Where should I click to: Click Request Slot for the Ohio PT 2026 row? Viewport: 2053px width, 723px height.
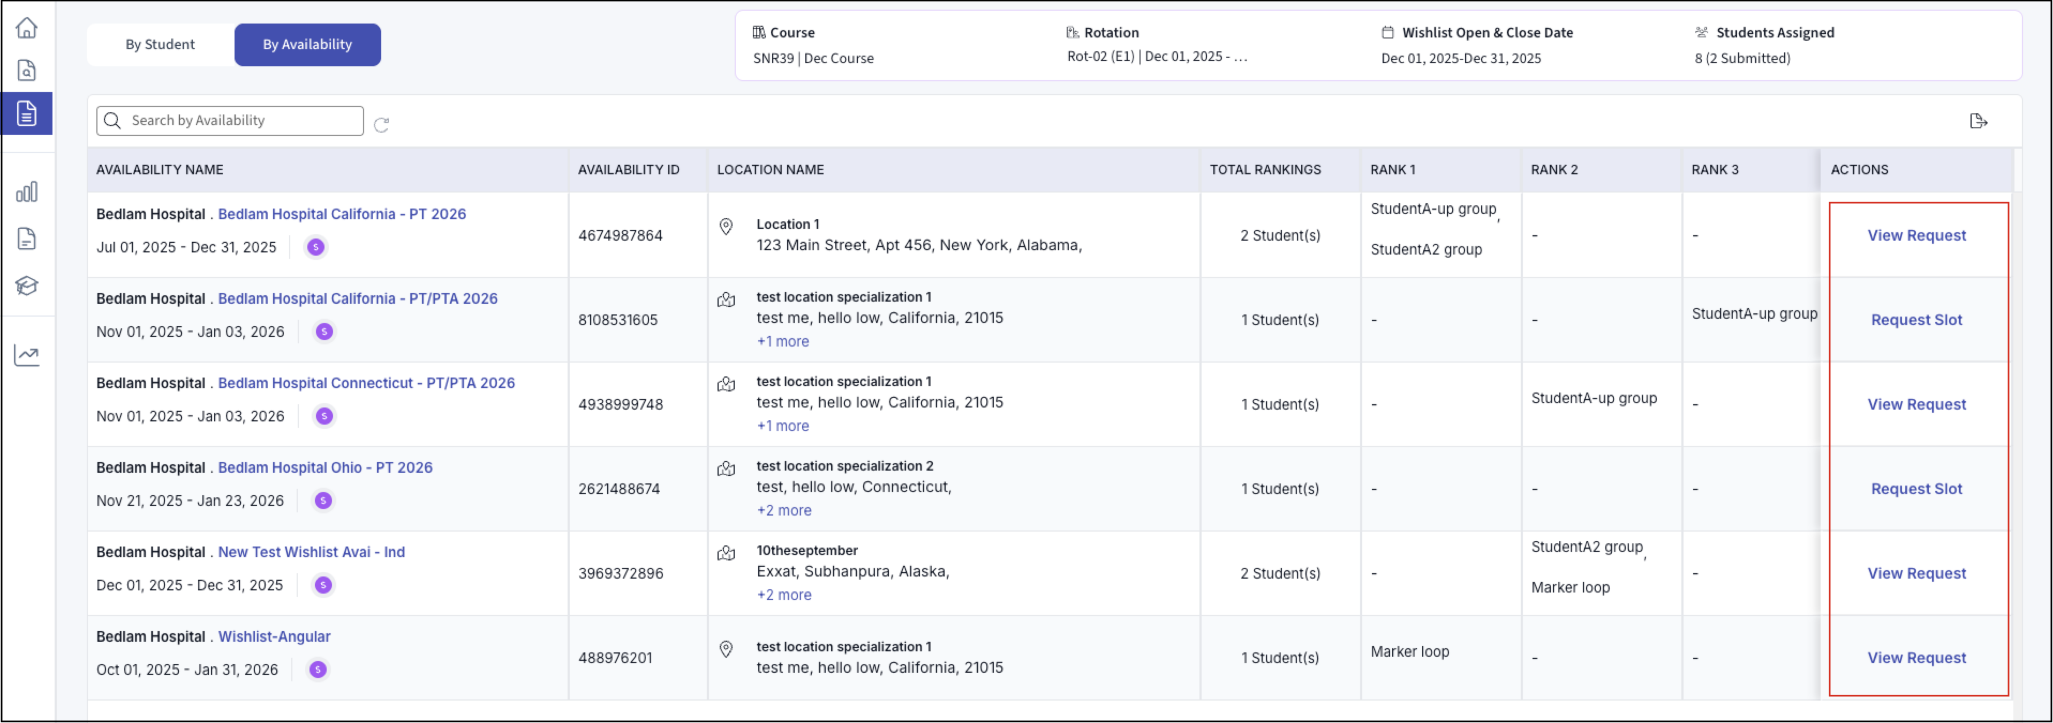pos(1916,489)
